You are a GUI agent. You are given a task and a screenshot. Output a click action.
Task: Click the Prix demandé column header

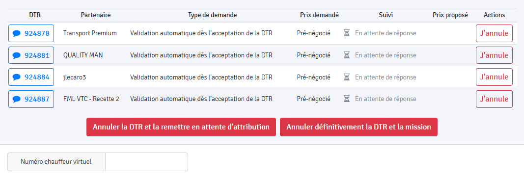point(320,15)
